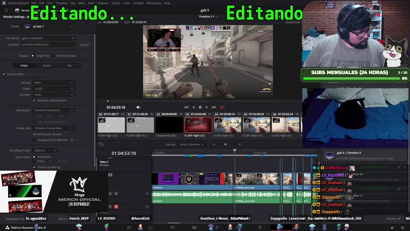Uncheck Frame reordering option
410x231 pixels.
34,167
